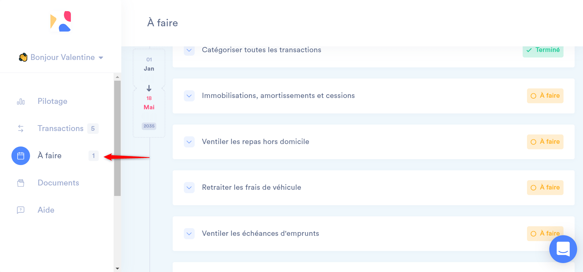The height and width of the screenshot is (272, 583).
Task: Select the 2035 year marker in the timeline
Action: pyautogui.click(x=149, y=126)
